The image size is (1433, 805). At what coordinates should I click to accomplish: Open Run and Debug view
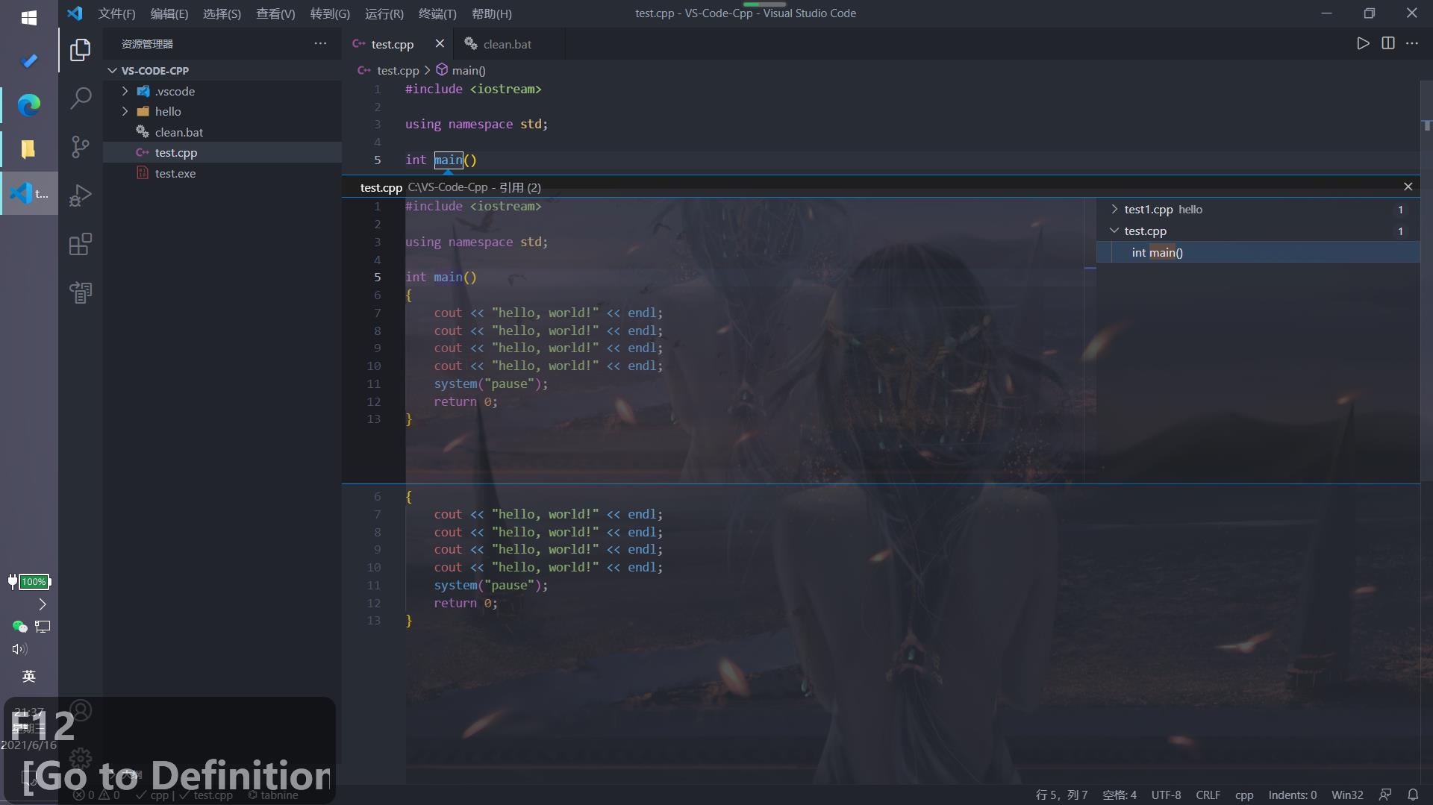[x=80, y=195]
